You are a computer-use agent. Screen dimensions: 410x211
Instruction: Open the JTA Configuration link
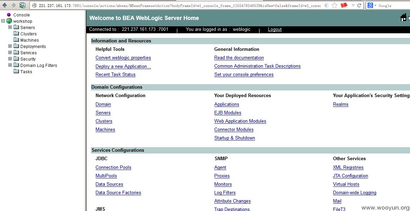350,176
